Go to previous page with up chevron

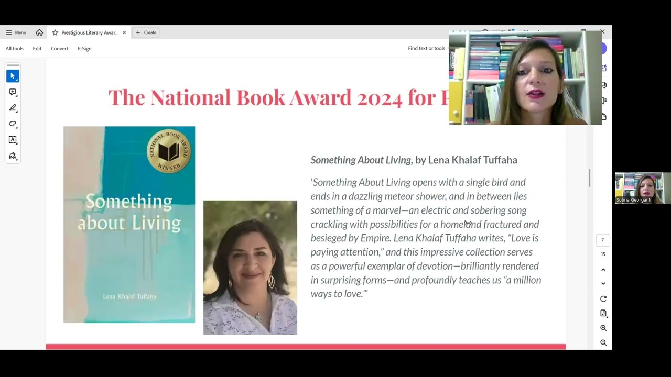[603, 270]
